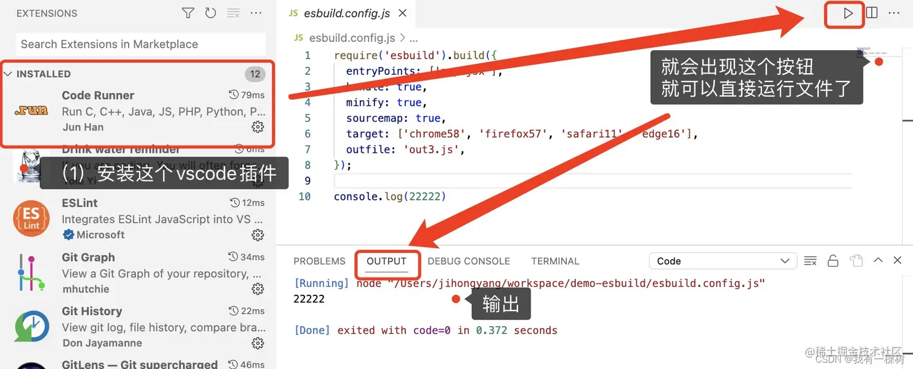
Task: Select the Git Graph extension entry
Action: coord(138,273)
